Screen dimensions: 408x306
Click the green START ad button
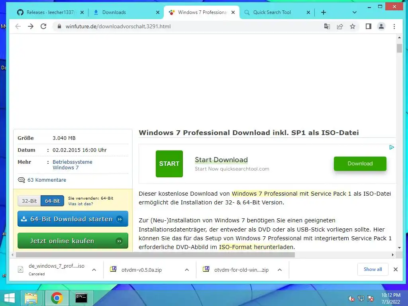click(169, 164)
